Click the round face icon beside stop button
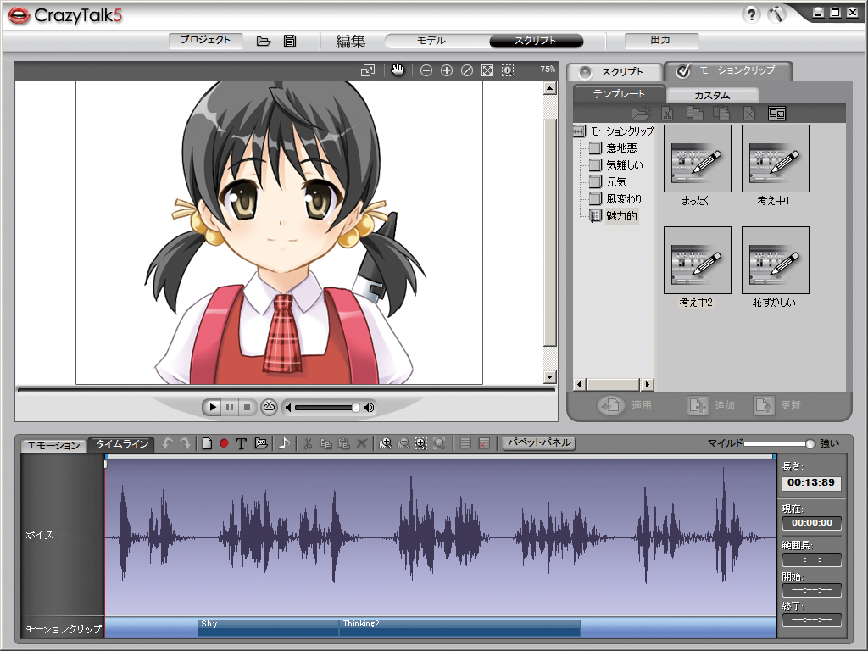The image size is (868, 651). click(269, 407)
